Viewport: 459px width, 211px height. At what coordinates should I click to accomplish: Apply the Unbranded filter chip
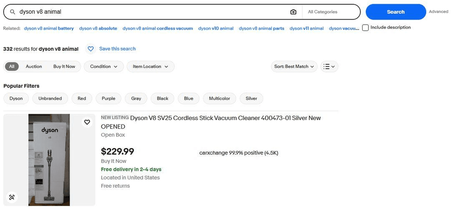[x=50, y=99]
